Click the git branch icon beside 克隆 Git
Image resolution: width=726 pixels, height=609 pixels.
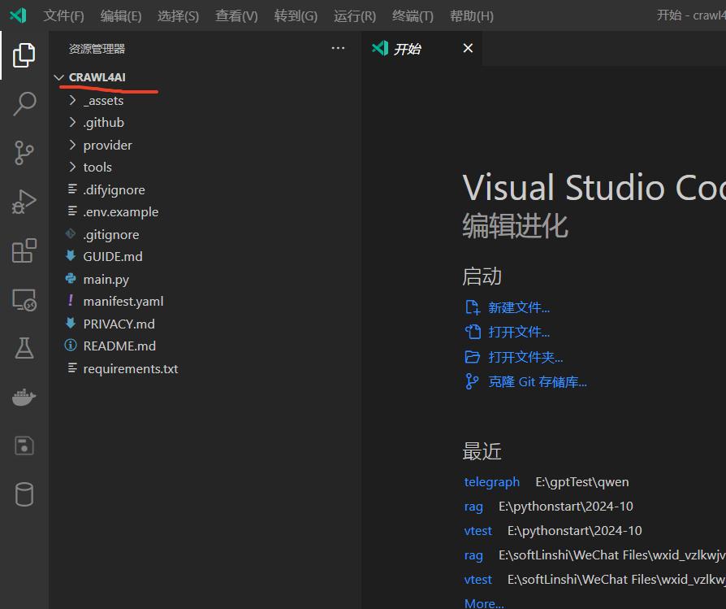tap(472, 381)
